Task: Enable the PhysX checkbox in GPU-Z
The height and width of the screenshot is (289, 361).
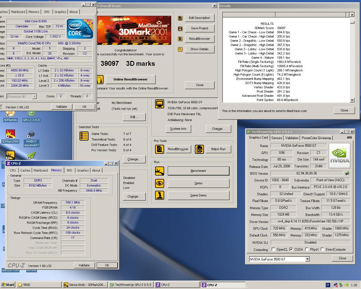Action: pos(307,249)
